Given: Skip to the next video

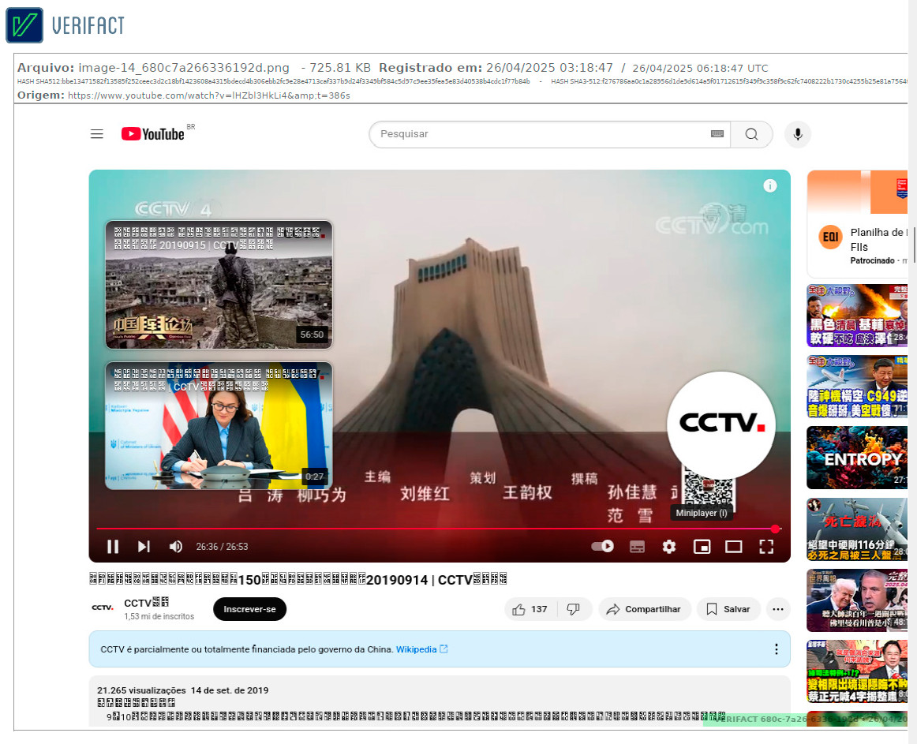Looking at the screenshot, I should [x=144, y=546].
